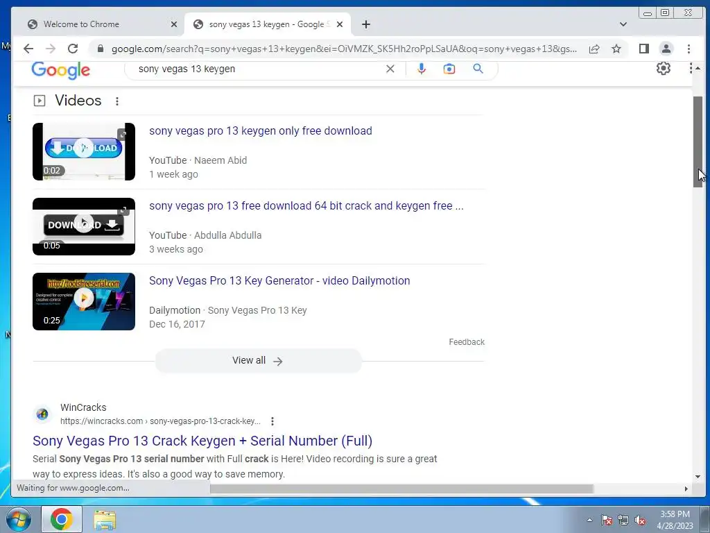The height and width of the screenshot is (533, 710).
Task: Open a new tab
Action: click(366, 24)
